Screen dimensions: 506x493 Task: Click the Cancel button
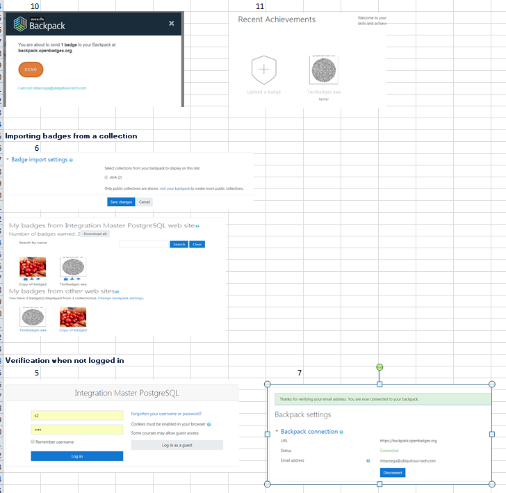[145, 202]
